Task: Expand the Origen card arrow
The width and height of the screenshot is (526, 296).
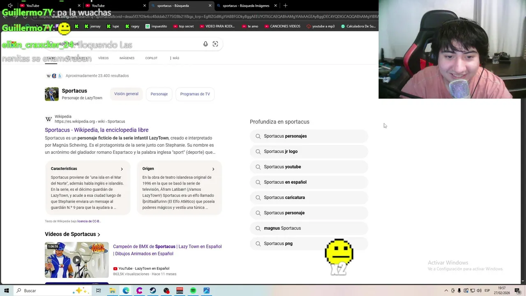Action: coord(213,169)
